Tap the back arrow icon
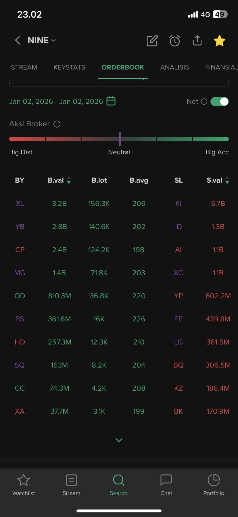The width and height of the screenshot is (238, 517). (x=18, y=40)
